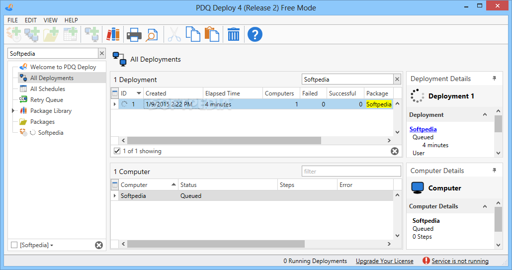Click the New Schedule toolbar icon

70,34
